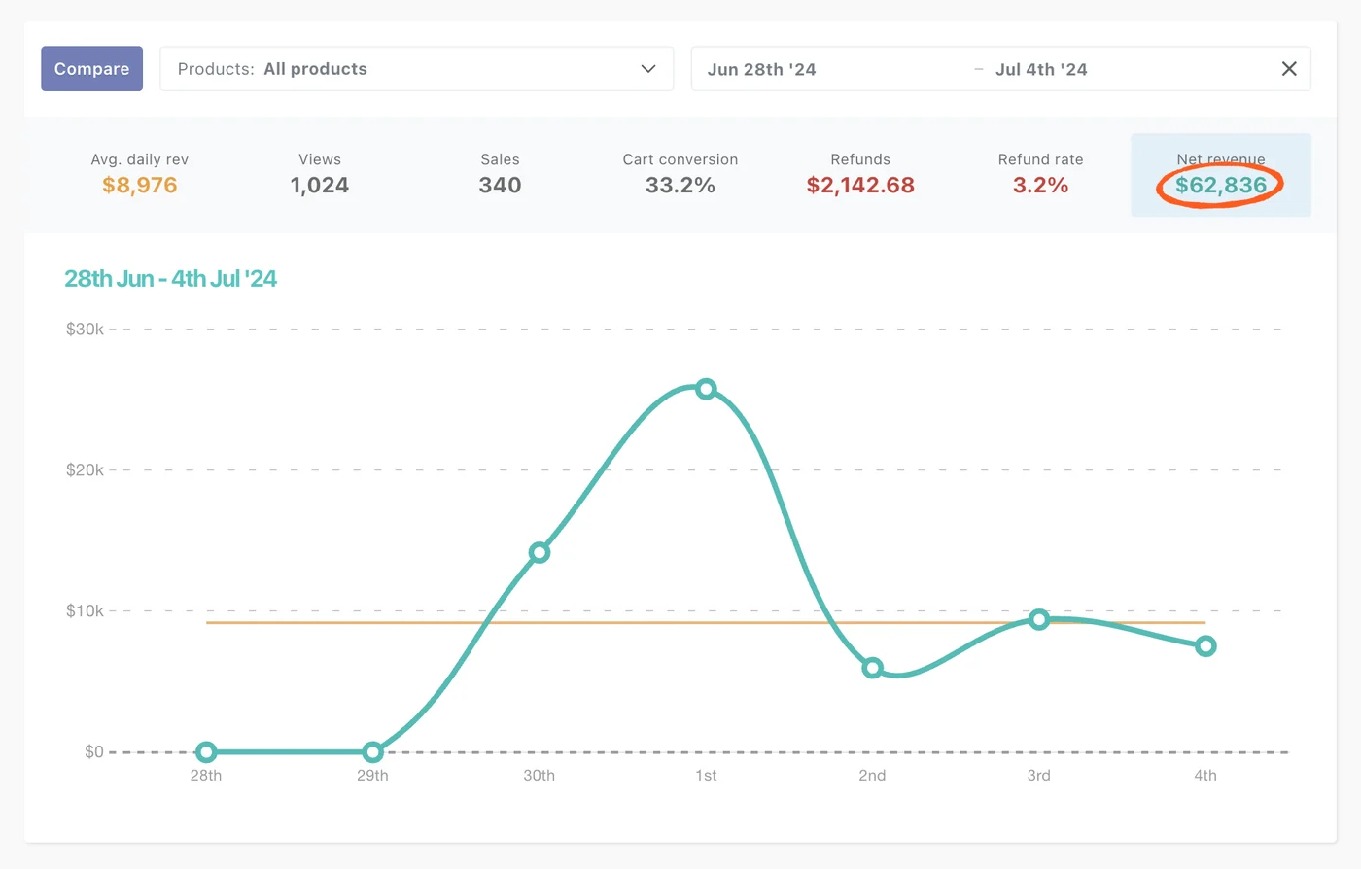Select the Refund rate metric
Screen dimensions: 1361x869
(1040, 175)
